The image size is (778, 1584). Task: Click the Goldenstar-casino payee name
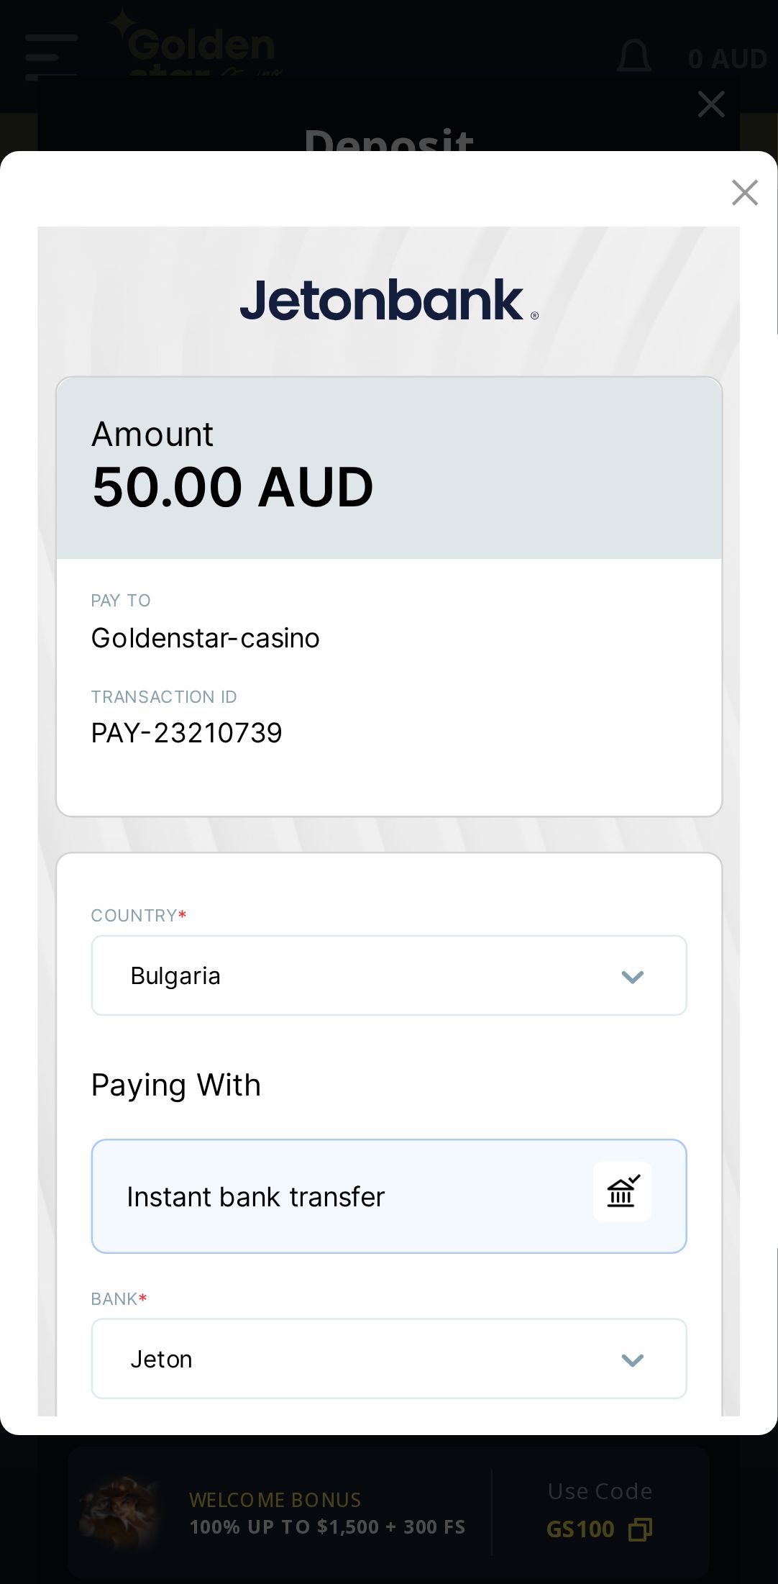pyautogui.click(x=206, y=638)
